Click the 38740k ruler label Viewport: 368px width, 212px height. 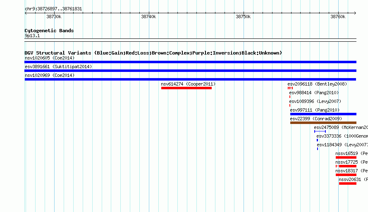click(148, 17)
